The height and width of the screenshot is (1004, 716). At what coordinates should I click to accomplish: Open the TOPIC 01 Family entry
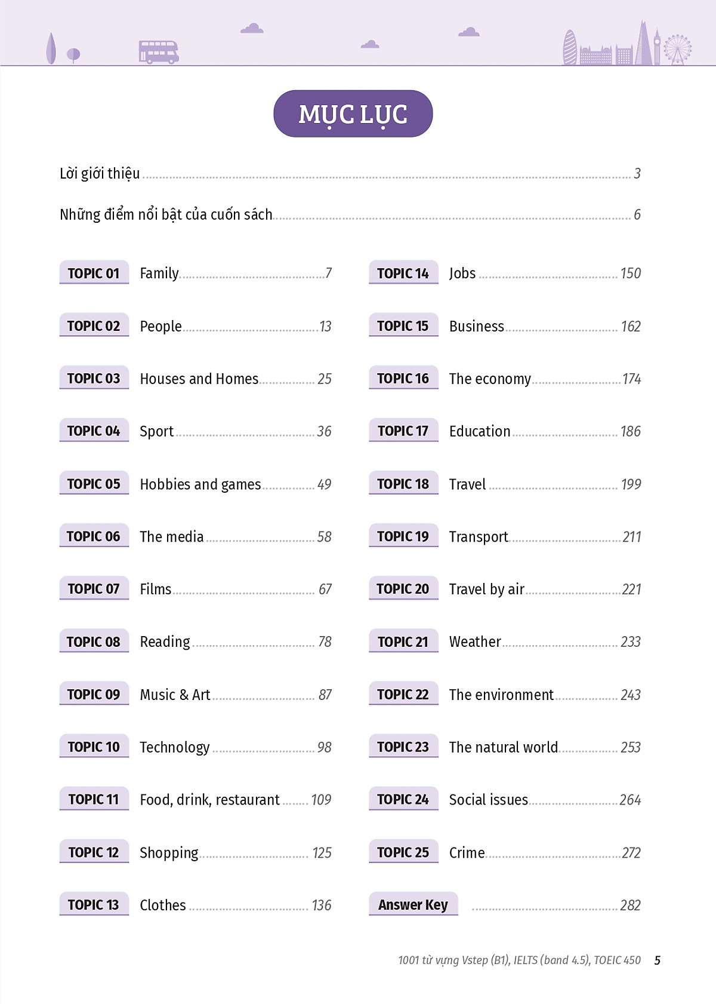pyautogui.click(x=196, y=273)
